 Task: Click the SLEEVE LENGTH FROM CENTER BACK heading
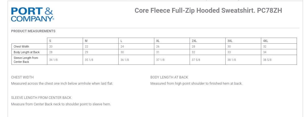pos(41,98)
